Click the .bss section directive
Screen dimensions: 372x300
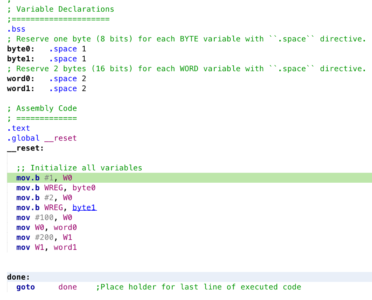point(16,29)
